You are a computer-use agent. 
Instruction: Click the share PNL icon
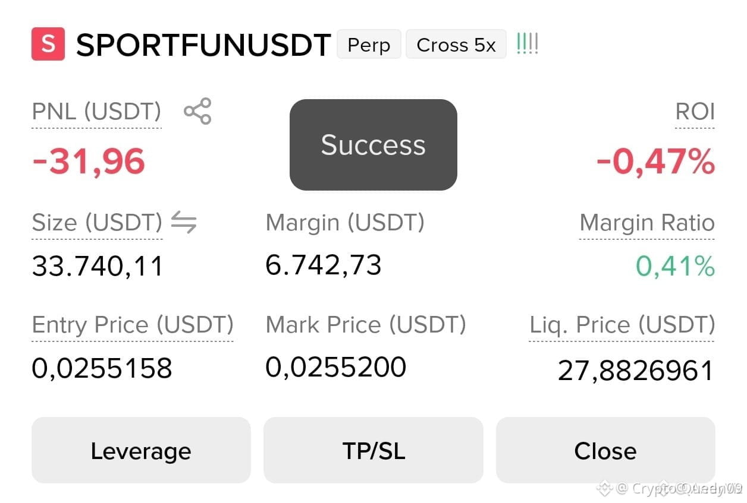[197, 112]
